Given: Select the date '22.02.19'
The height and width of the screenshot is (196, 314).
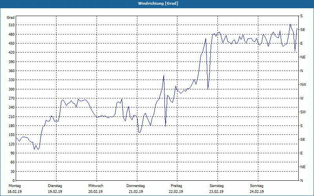Looking at the screenshot, I should pyautogui.click(x=176, y=192).
